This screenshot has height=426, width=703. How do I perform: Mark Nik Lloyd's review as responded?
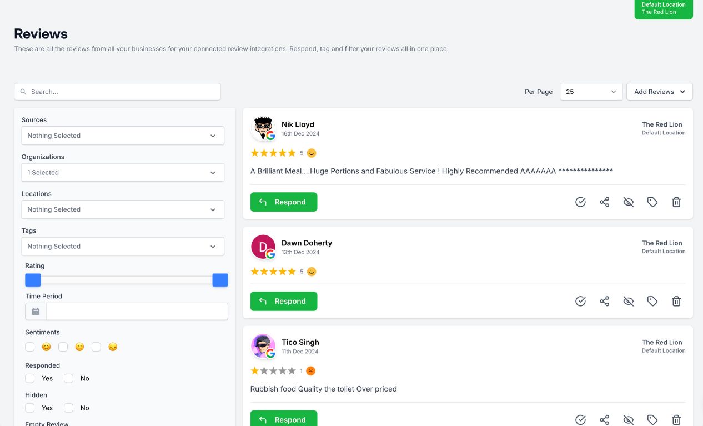pos(580,202)
